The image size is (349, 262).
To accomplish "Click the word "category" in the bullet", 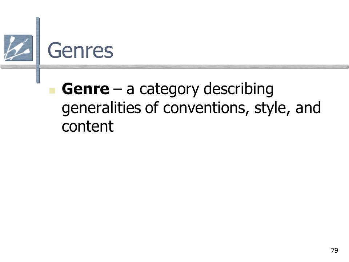I will (x=169, y=90).
